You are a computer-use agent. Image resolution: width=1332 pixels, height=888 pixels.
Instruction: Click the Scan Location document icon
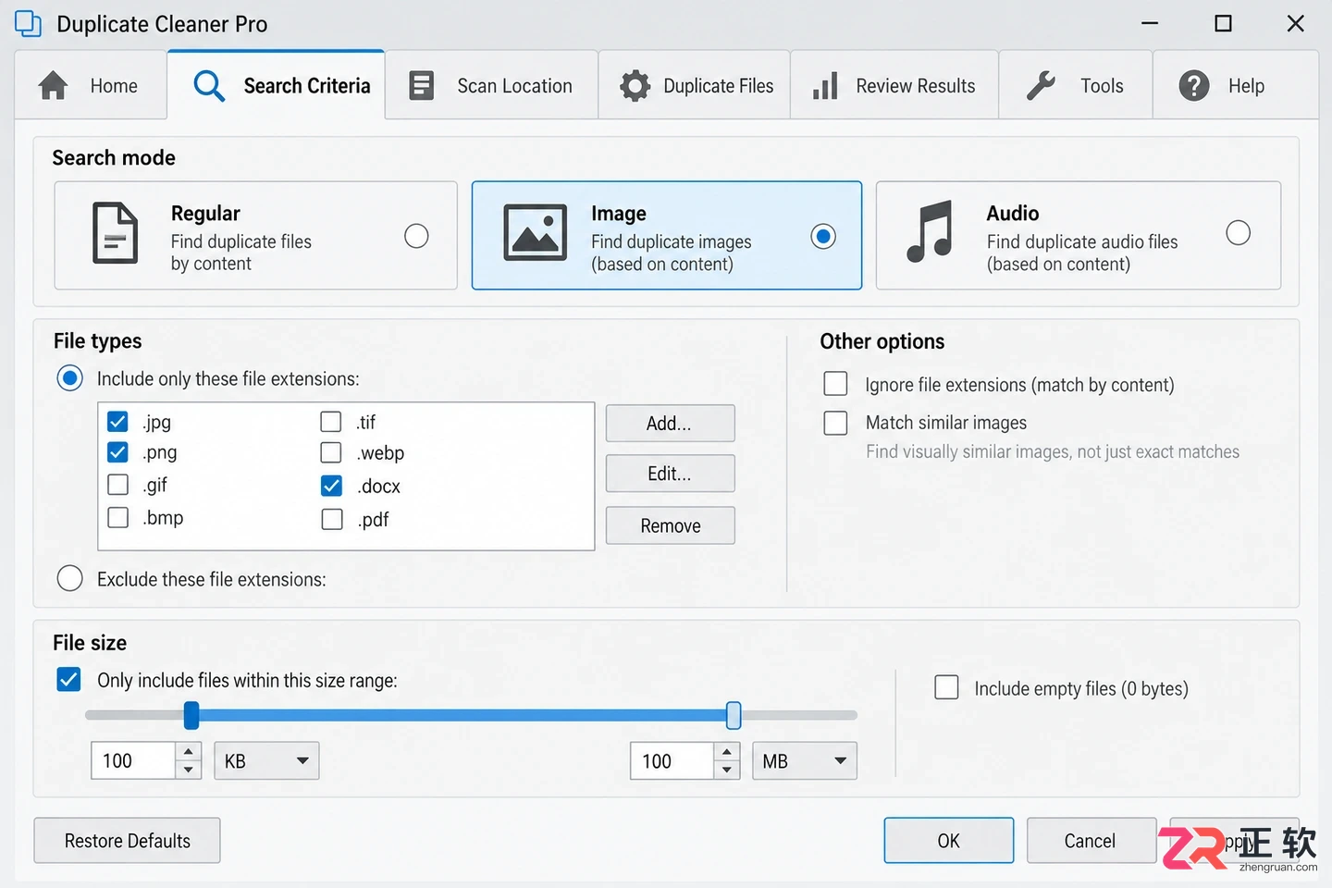coord(422,86)
